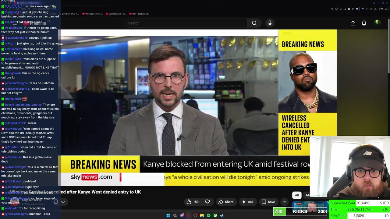
Task: Click the Ask button under video
Action: coord(247,202)
